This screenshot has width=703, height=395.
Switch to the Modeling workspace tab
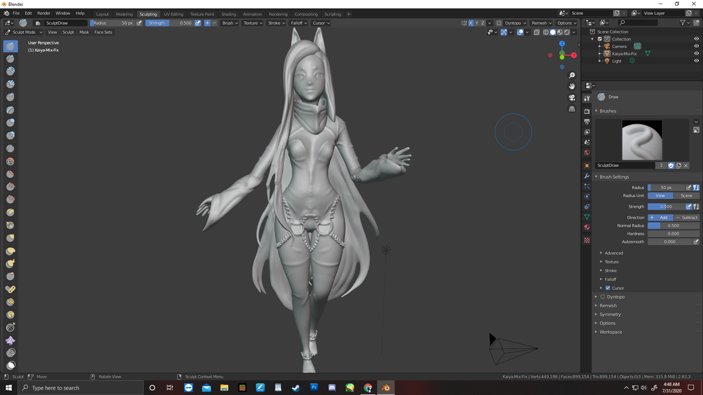(x=124, y=14)
